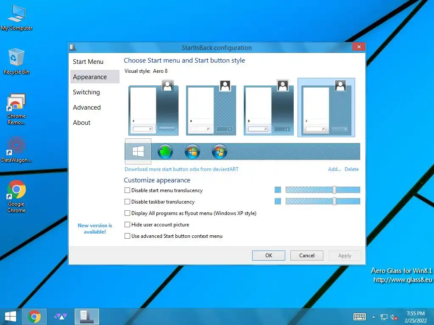This screenshot has height=325, width=434.
Task: Select the highlighted fourth start menu style
Action: click(x=326, y=107)
